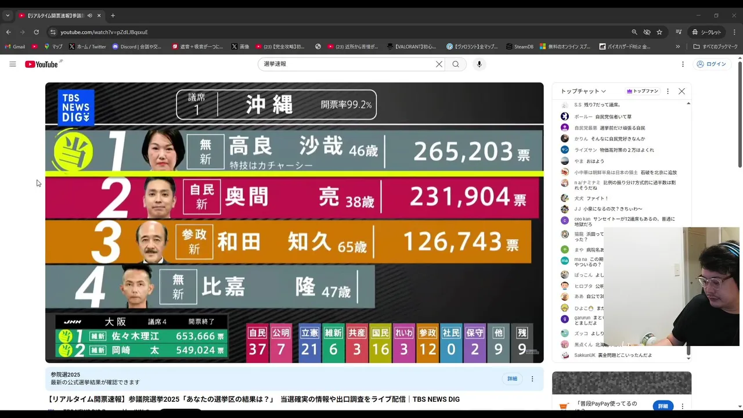Go back with the browser back arrow
Screen dimensions: 743x418
[x=8, y=32]
